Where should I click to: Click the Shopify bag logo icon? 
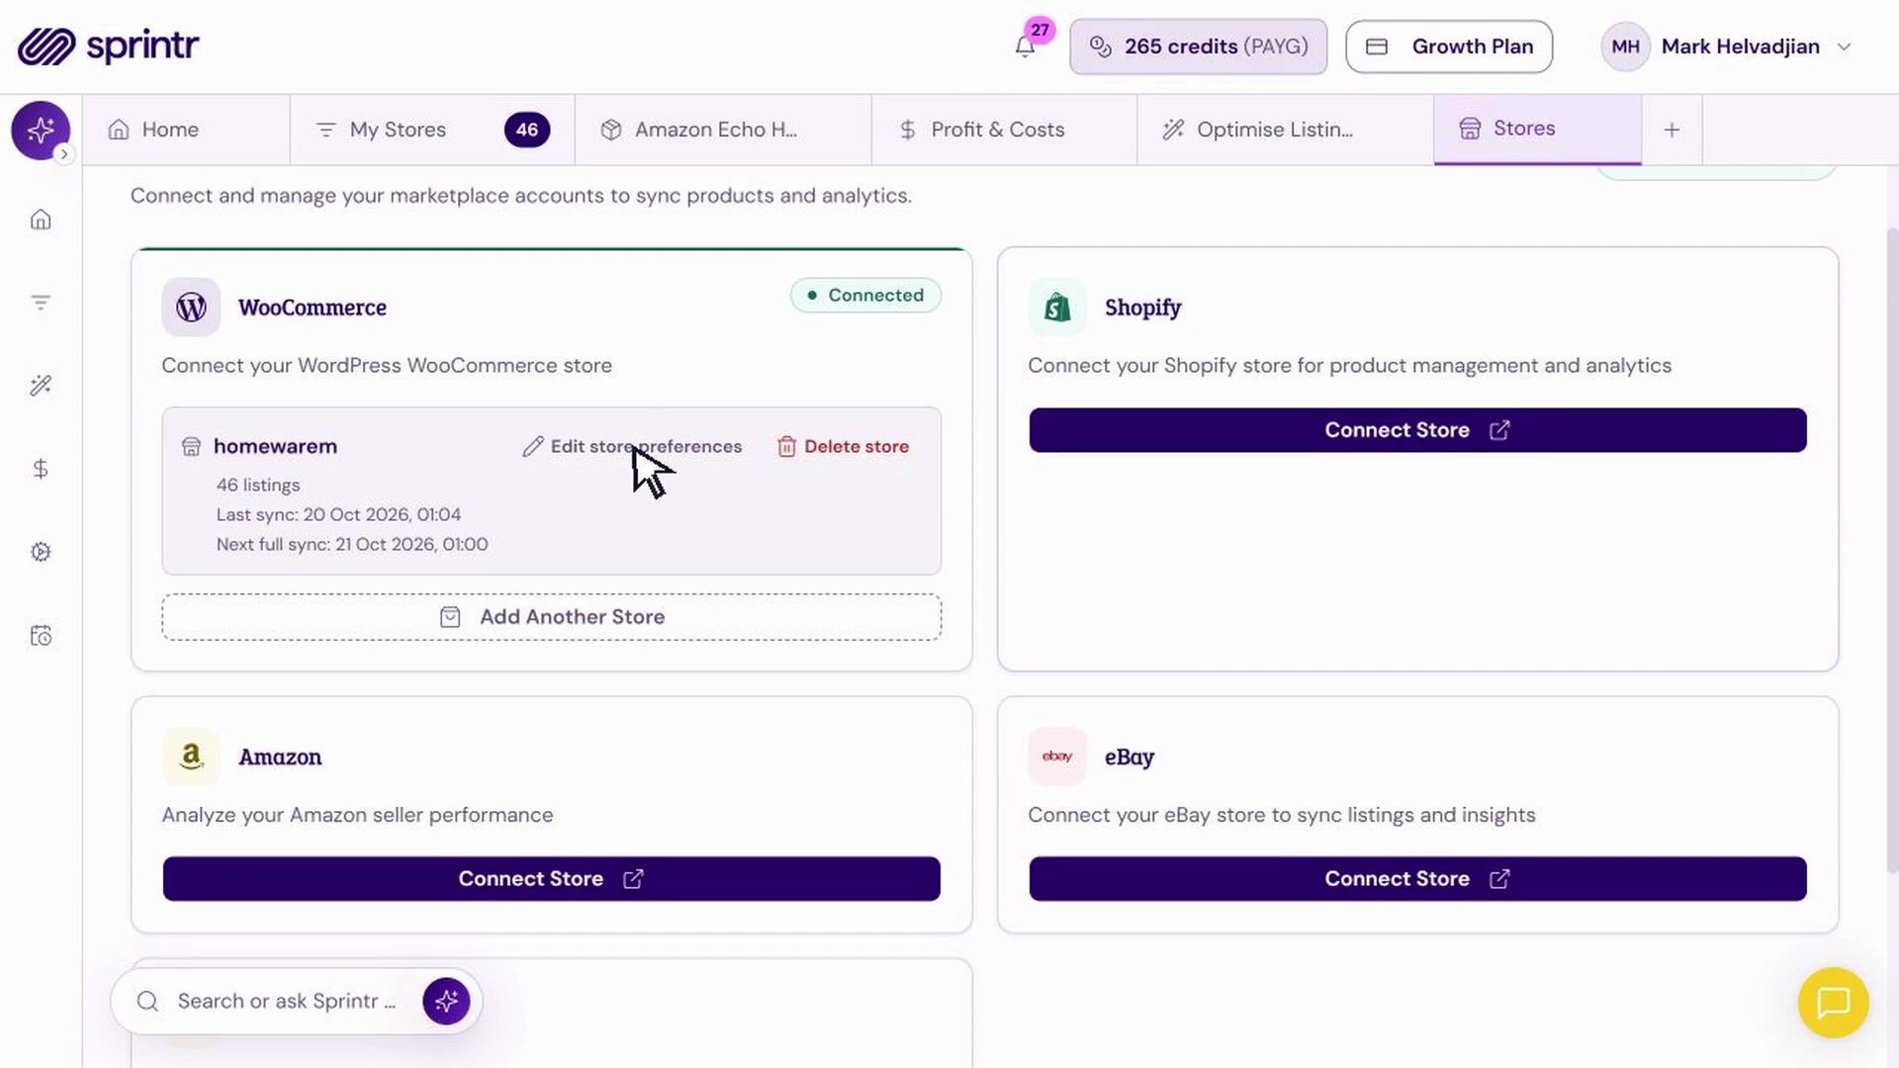point(1057,308)
